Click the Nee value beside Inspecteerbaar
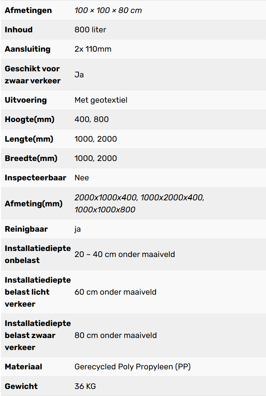 click(x=82, y=178)
